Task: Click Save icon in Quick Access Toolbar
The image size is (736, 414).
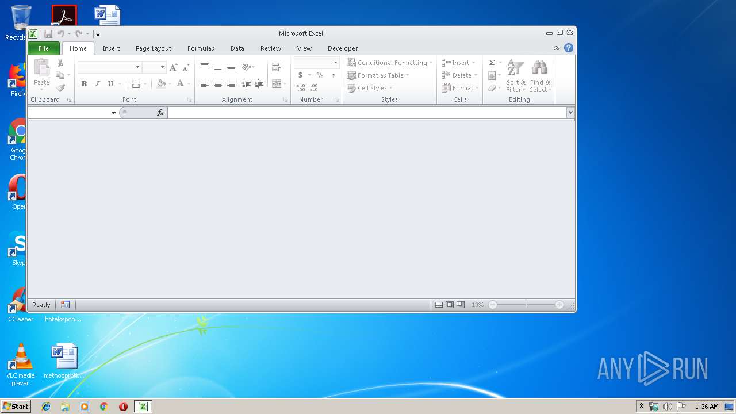Action: [x=48, y=34]
